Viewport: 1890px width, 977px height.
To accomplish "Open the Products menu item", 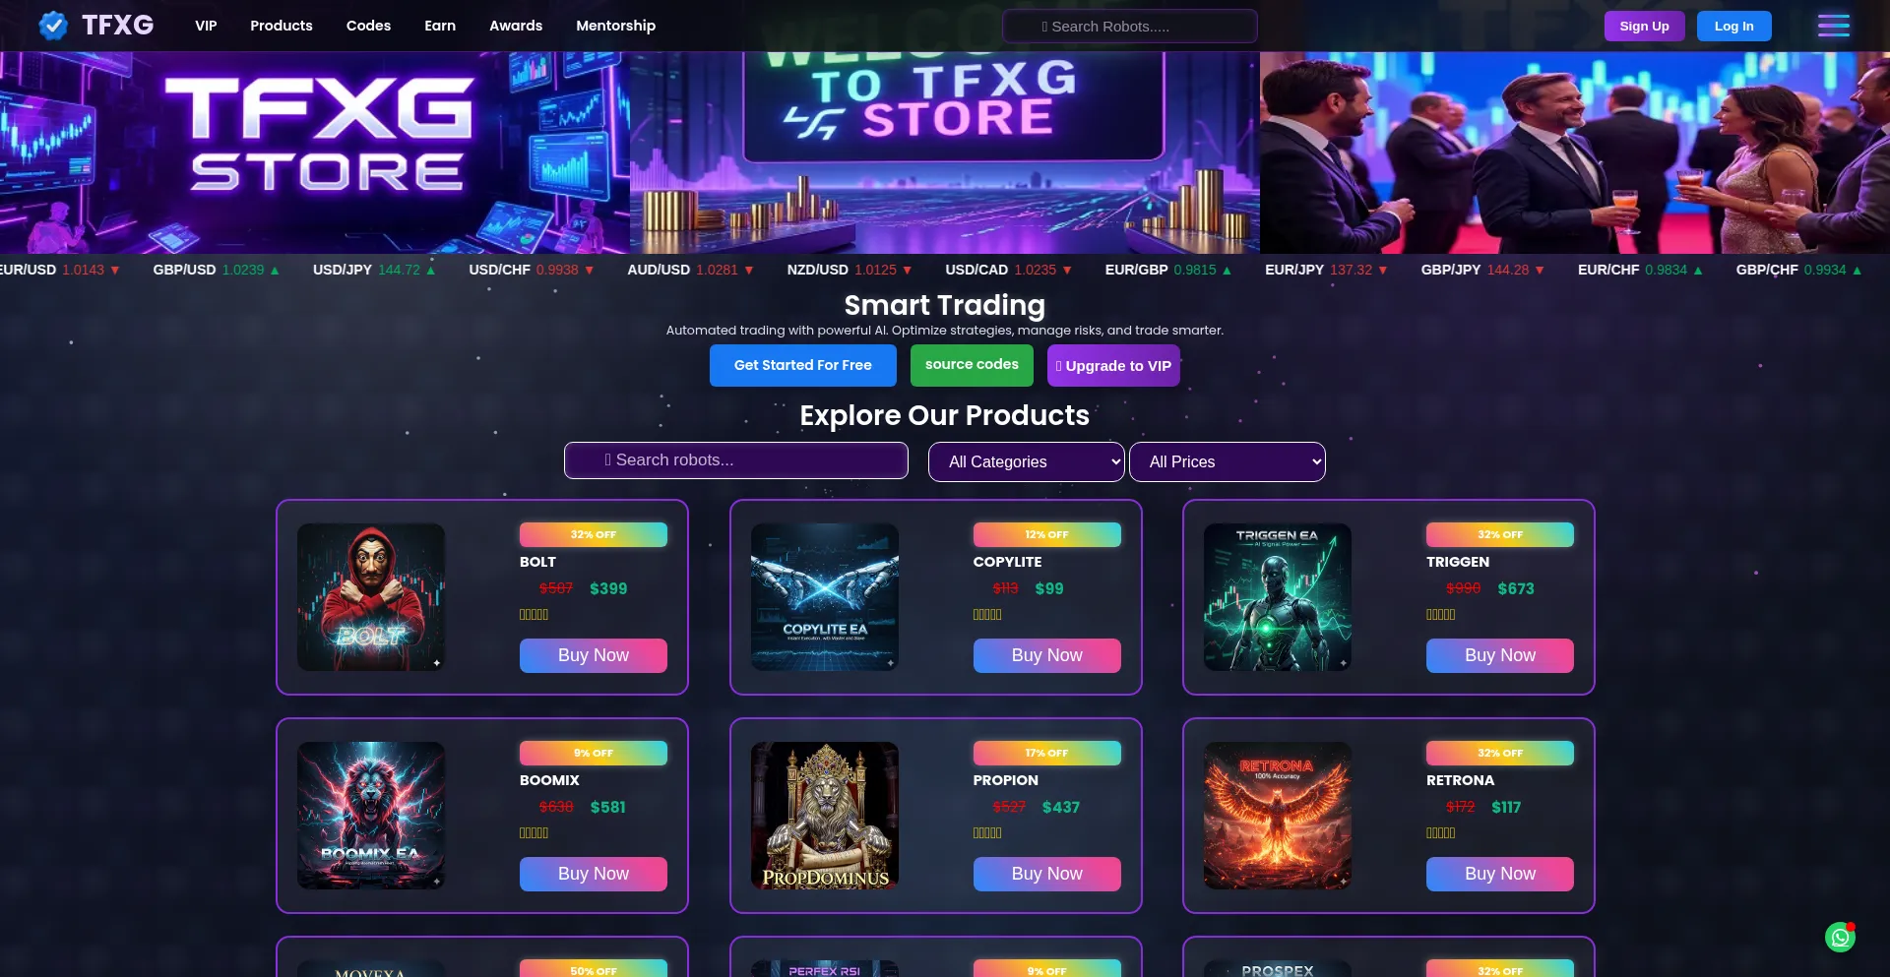I will (282, 26).
